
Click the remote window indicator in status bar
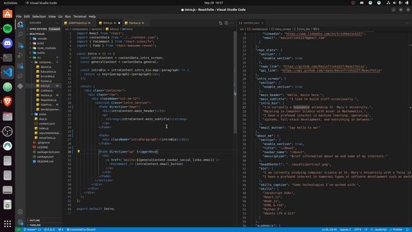coord(19,229)
